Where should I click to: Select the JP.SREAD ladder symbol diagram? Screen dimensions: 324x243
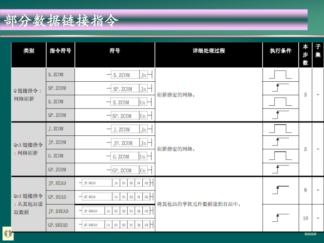116,211
